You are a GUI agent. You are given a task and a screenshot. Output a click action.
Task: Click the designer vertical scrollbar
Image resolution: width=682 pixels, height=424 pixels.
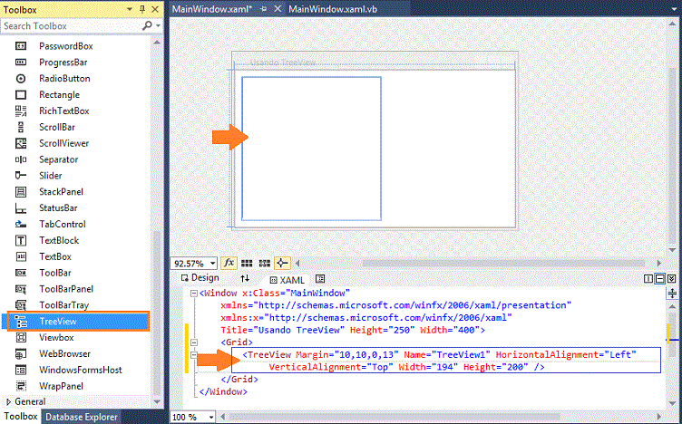[672, 154]
